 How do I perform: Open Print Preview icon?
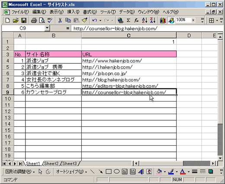pos(42,20)
